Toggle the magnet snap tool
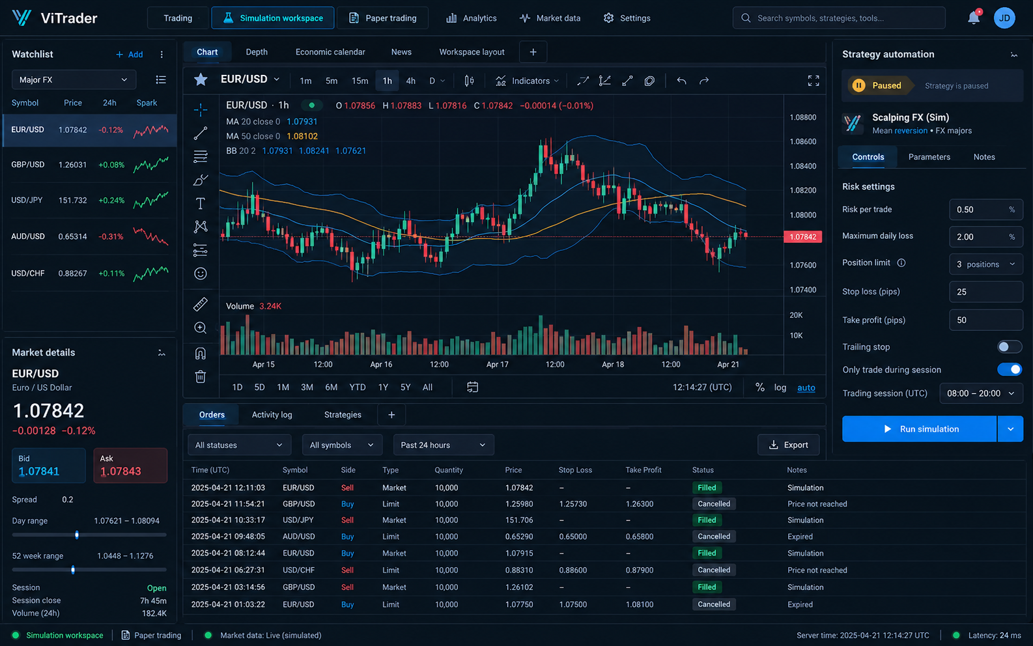The image size is (1033, 646). point(201,353)
